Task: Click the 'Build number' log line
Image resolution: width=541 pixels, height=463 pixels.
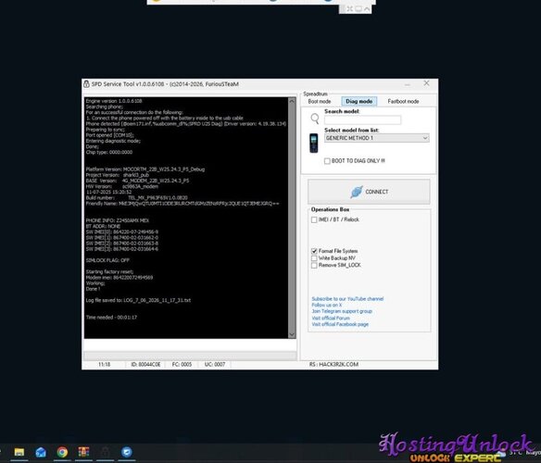Action: tap(136, 197)
